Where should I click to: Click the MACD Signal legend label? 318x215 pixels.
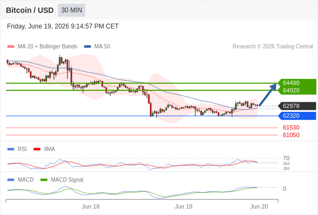coord(67,180)
